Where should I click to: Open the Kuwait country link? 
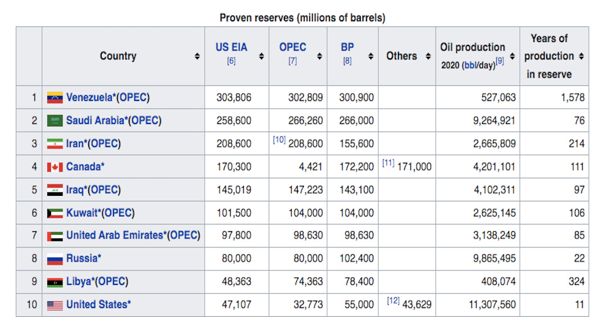[x=81, y=213]
